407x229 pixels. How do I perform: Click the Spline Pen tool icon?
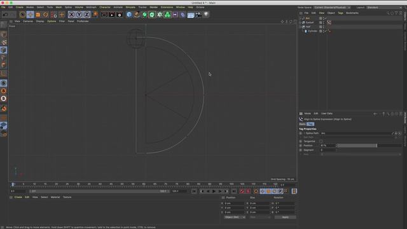coord(137,15)
